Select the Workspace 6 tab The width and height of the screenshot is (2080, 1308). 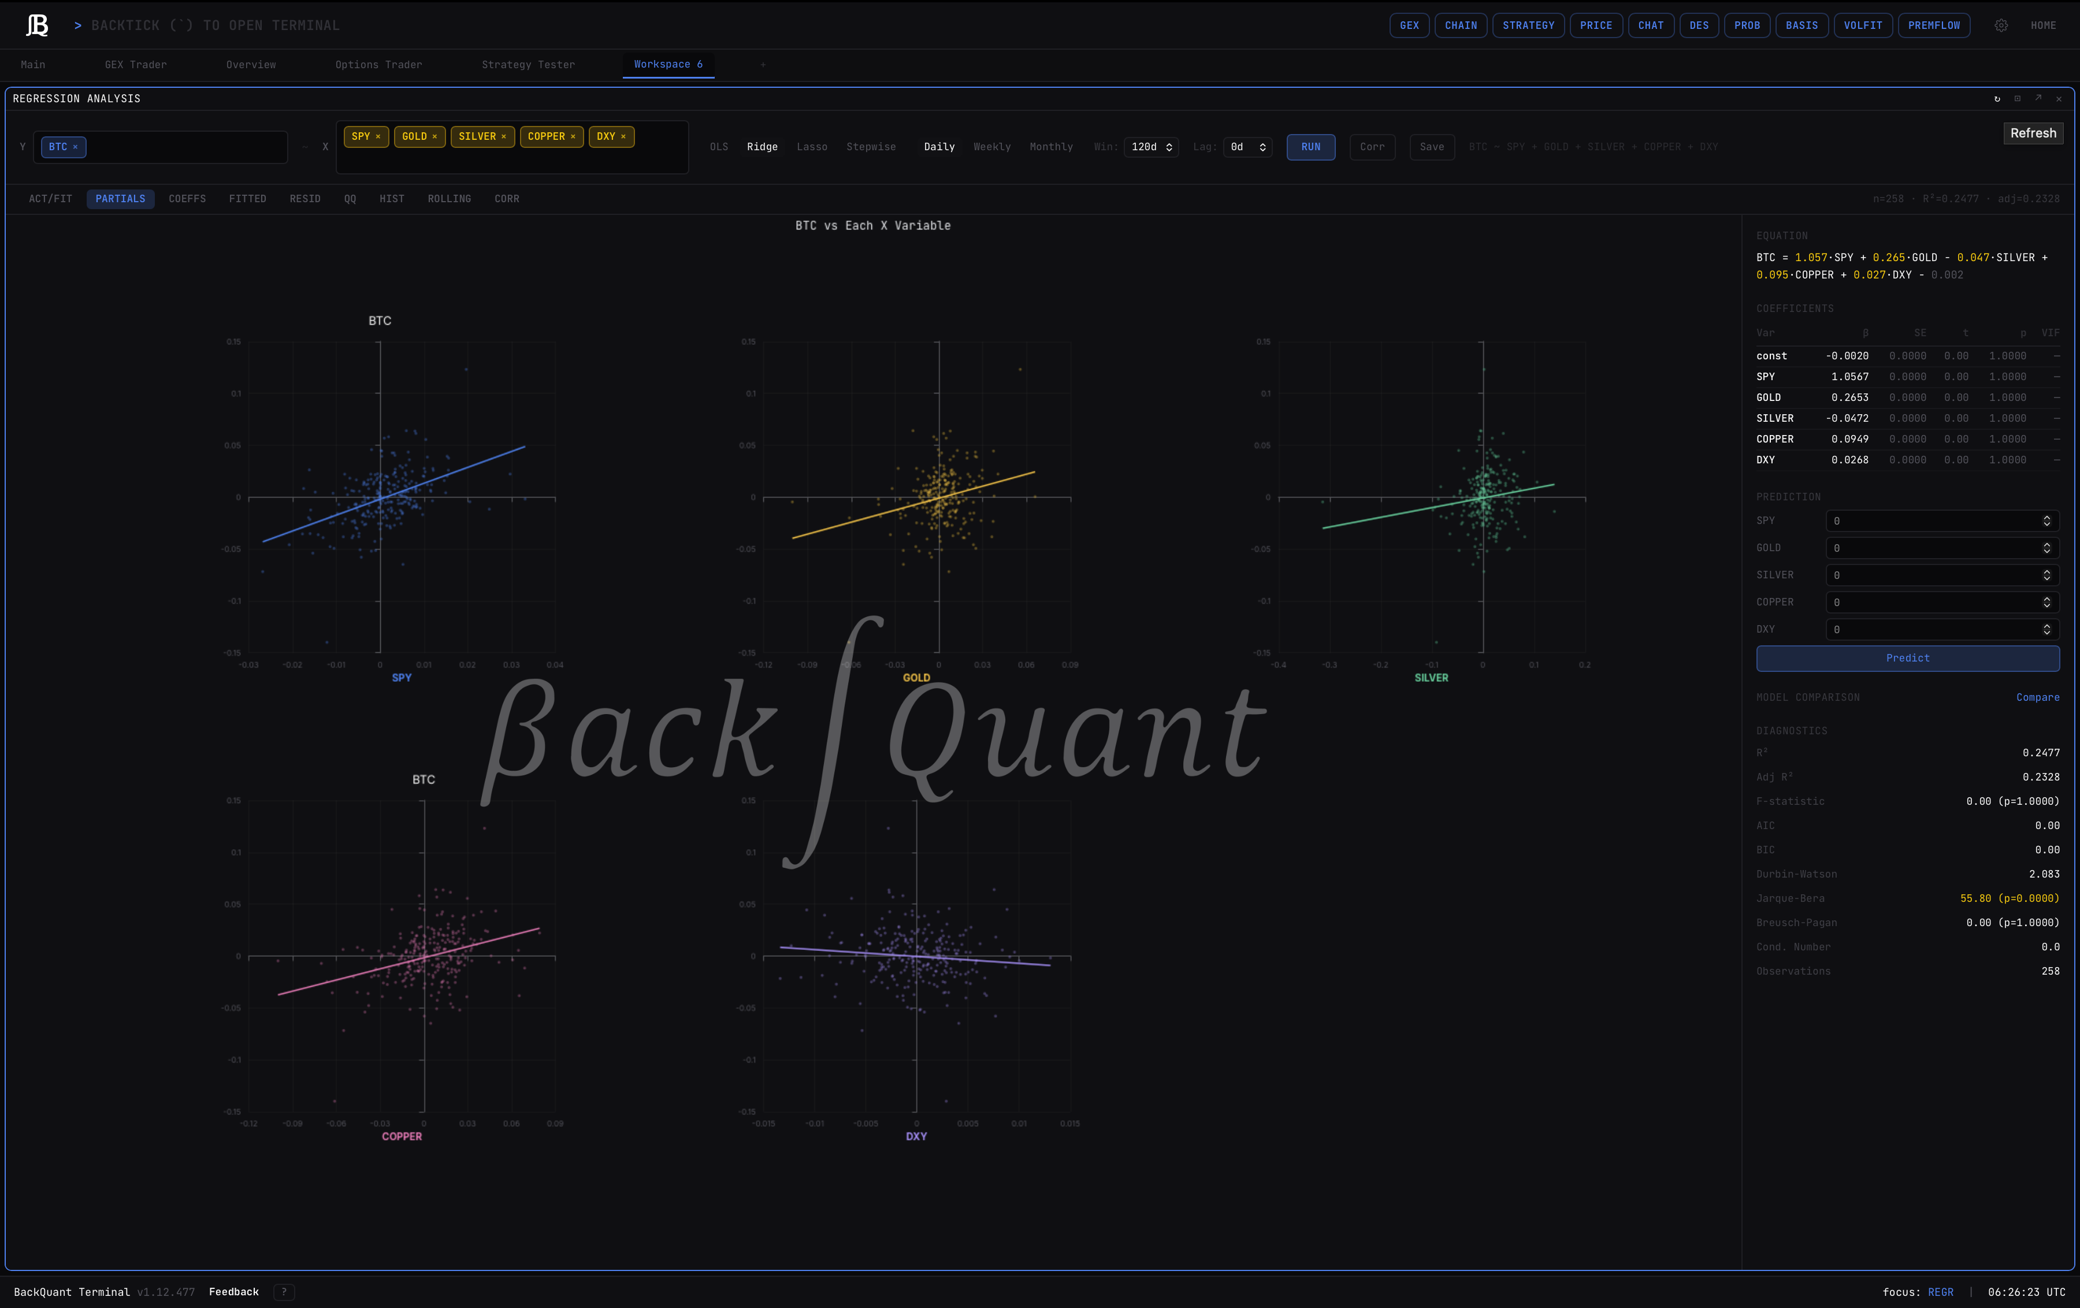668,65
